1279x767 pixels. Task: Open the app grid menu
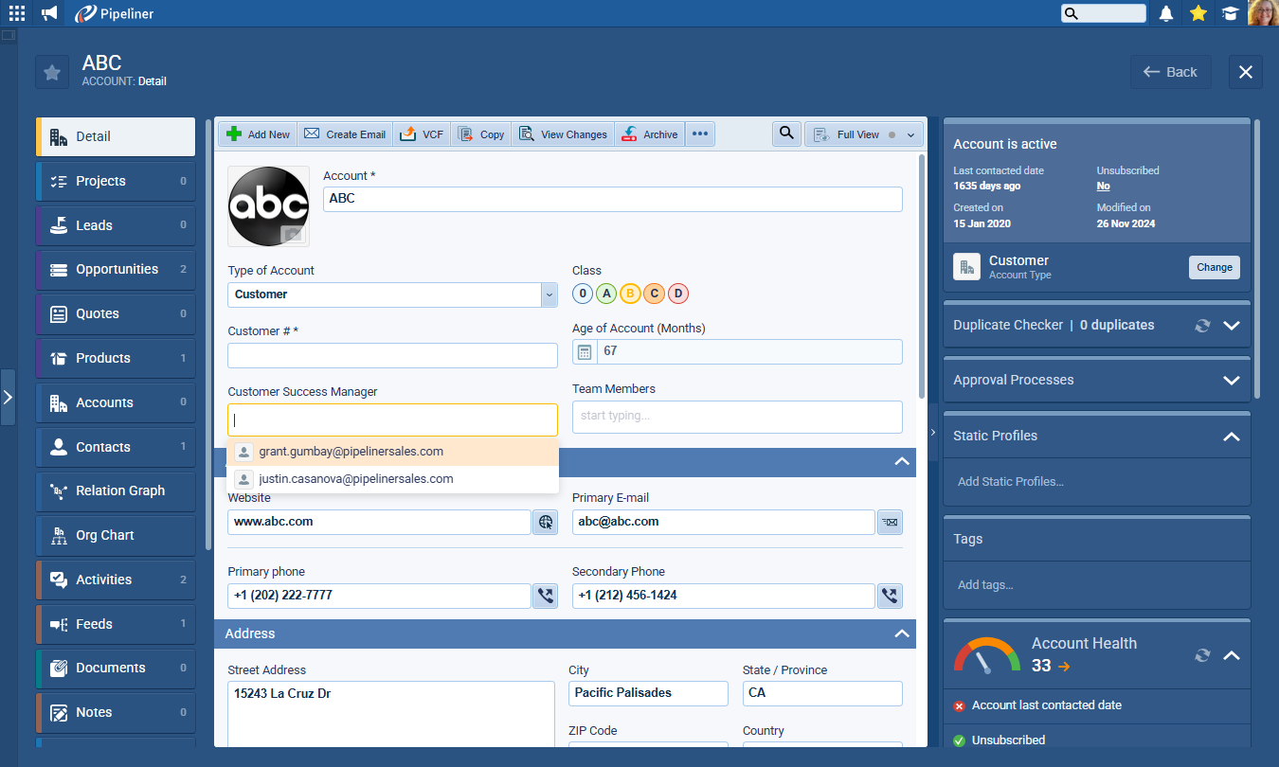point(17,13)
